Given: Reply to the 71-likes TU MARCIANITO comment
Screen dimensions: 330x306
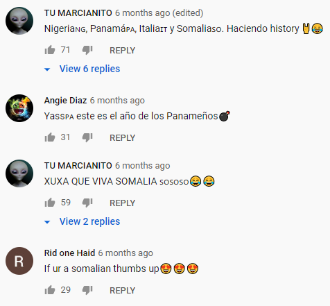Looking at the screenshot, I should point(122,50).
